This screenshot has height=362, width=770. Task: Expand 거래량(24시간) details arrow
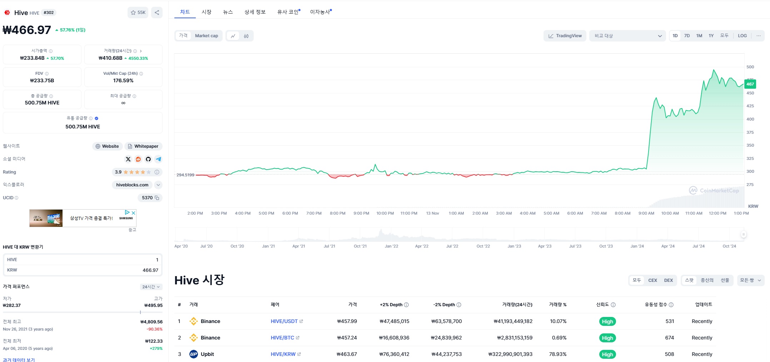click(x=141, y=51)
